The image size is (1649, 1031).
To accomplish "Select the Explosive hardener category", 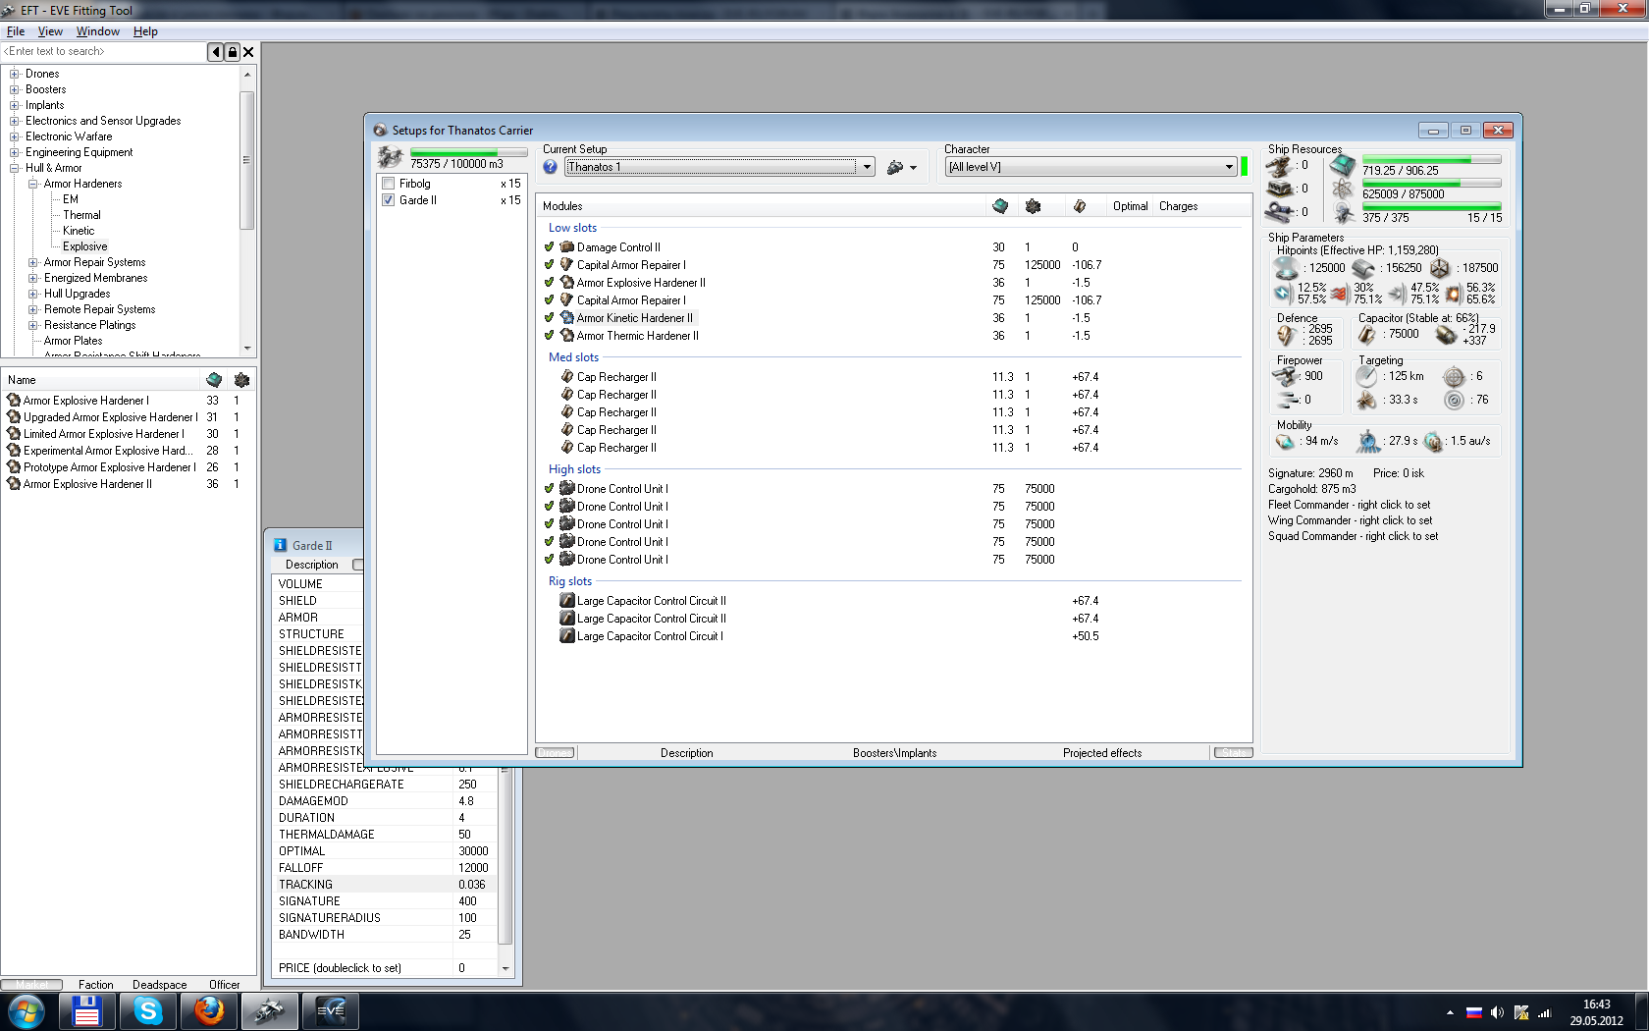I will click(85, 246).
